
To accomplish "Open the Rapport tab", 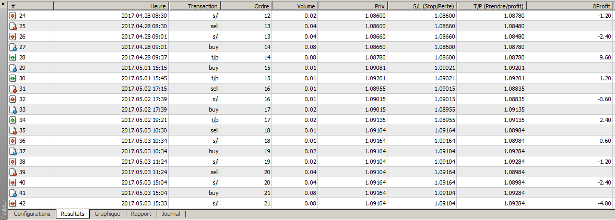I will click(141, 214).
